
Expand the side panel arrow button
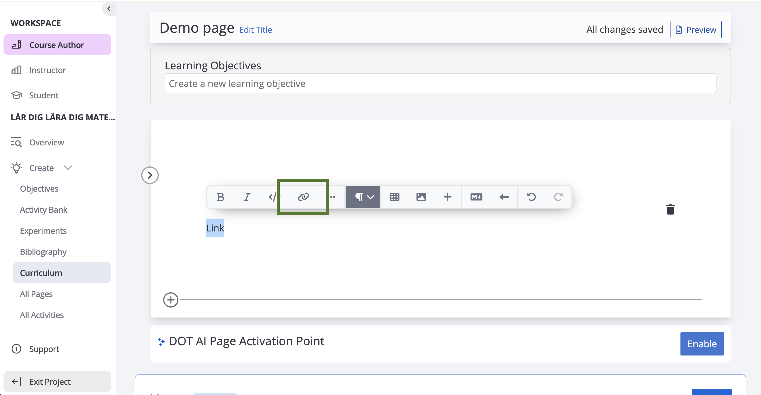(x=150, y=175)
